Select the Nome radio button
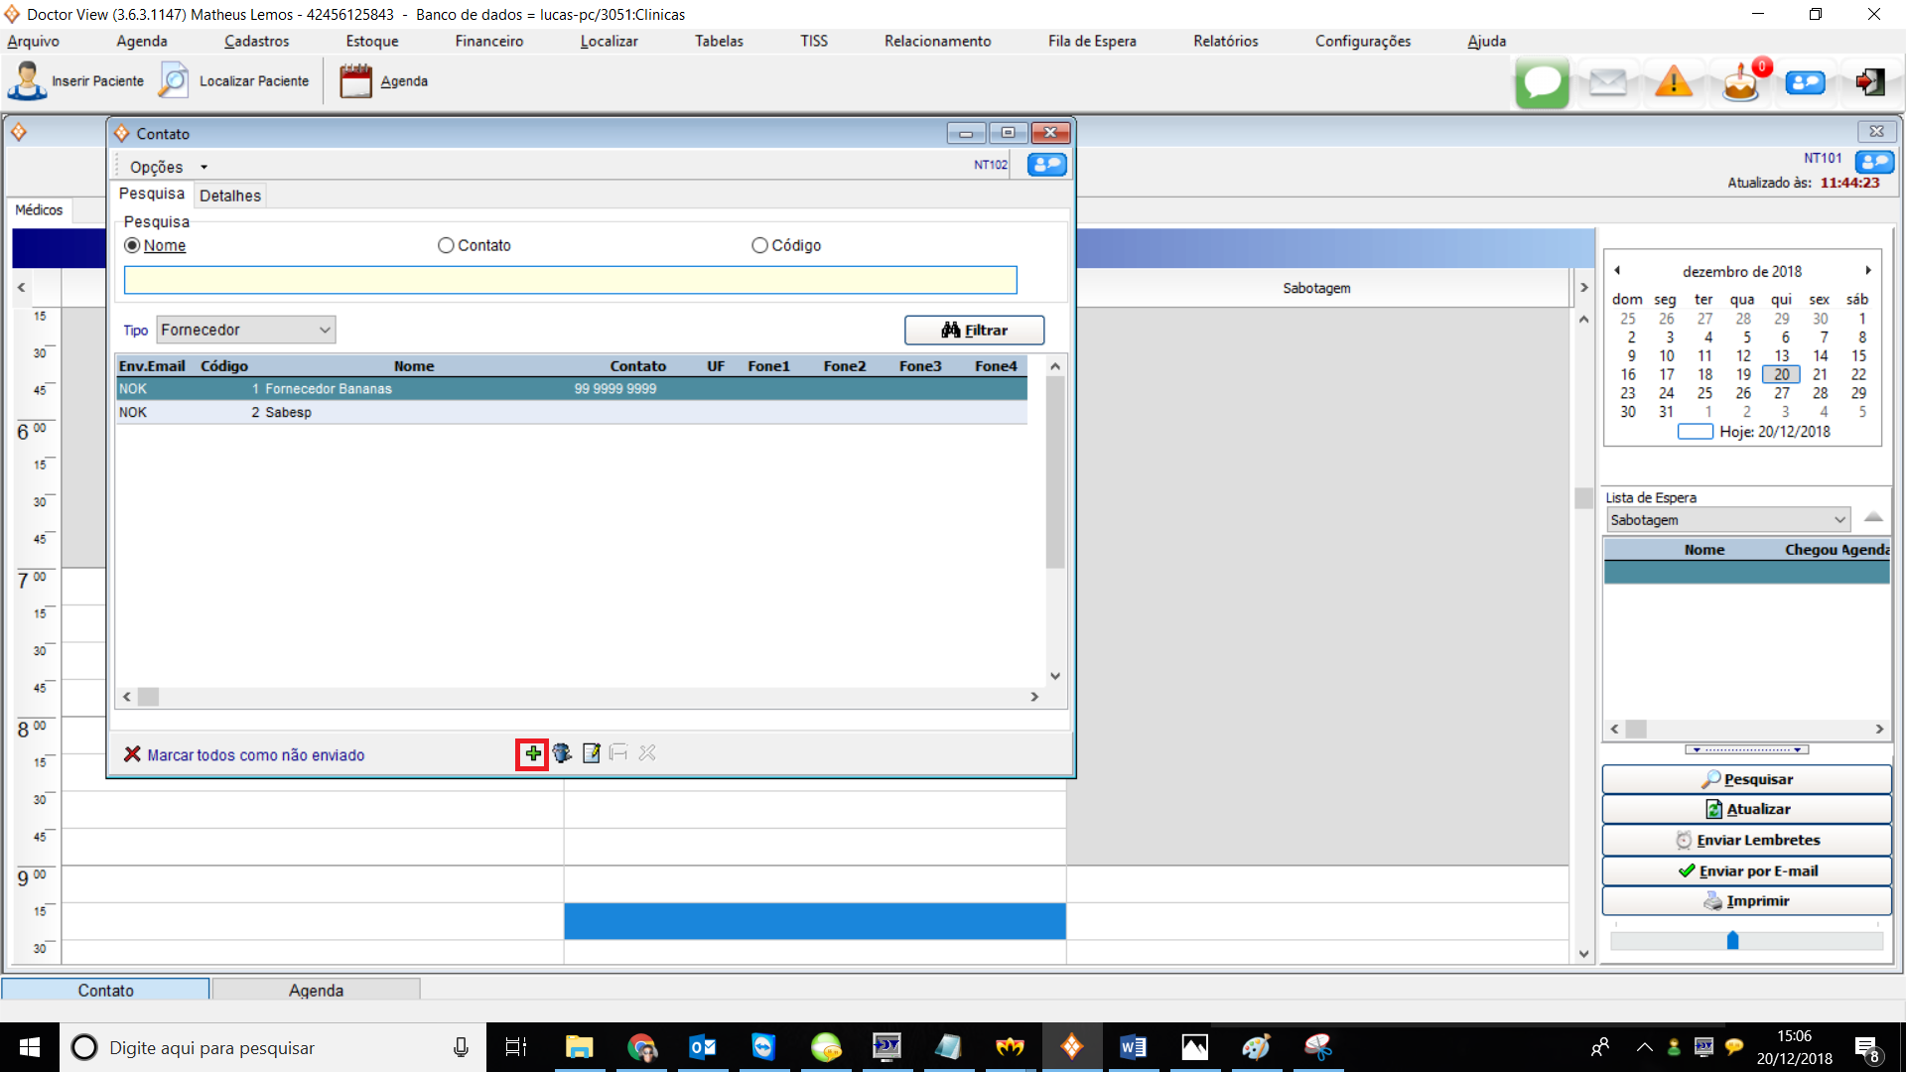Screen dimensions: 1906x1072 coord(132,245)
